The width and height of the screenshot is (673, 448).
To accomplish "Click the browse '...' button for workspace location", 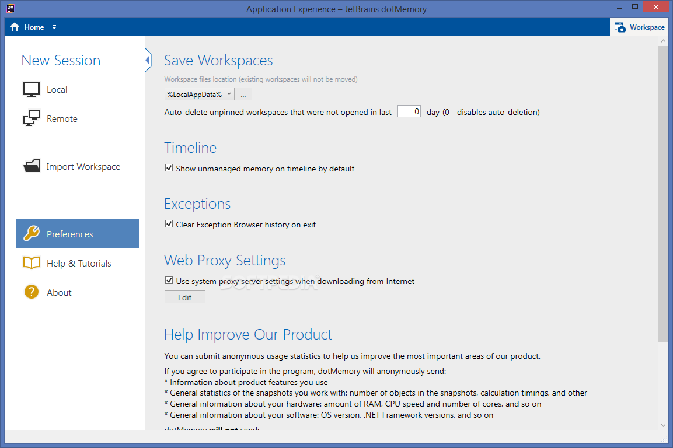I will click(243, 94).
